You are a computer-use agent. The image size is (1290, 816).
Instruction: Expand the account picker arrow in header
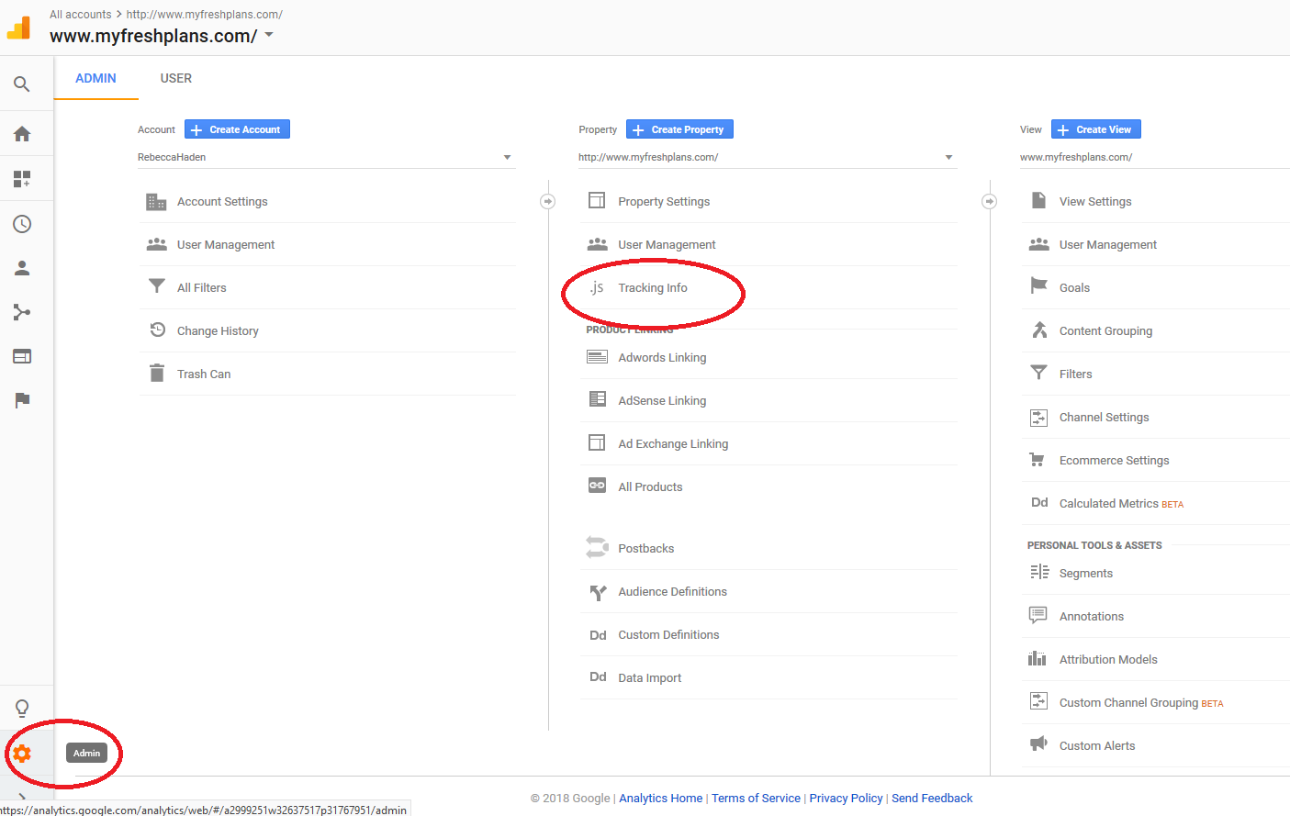(x=269, y=35)
